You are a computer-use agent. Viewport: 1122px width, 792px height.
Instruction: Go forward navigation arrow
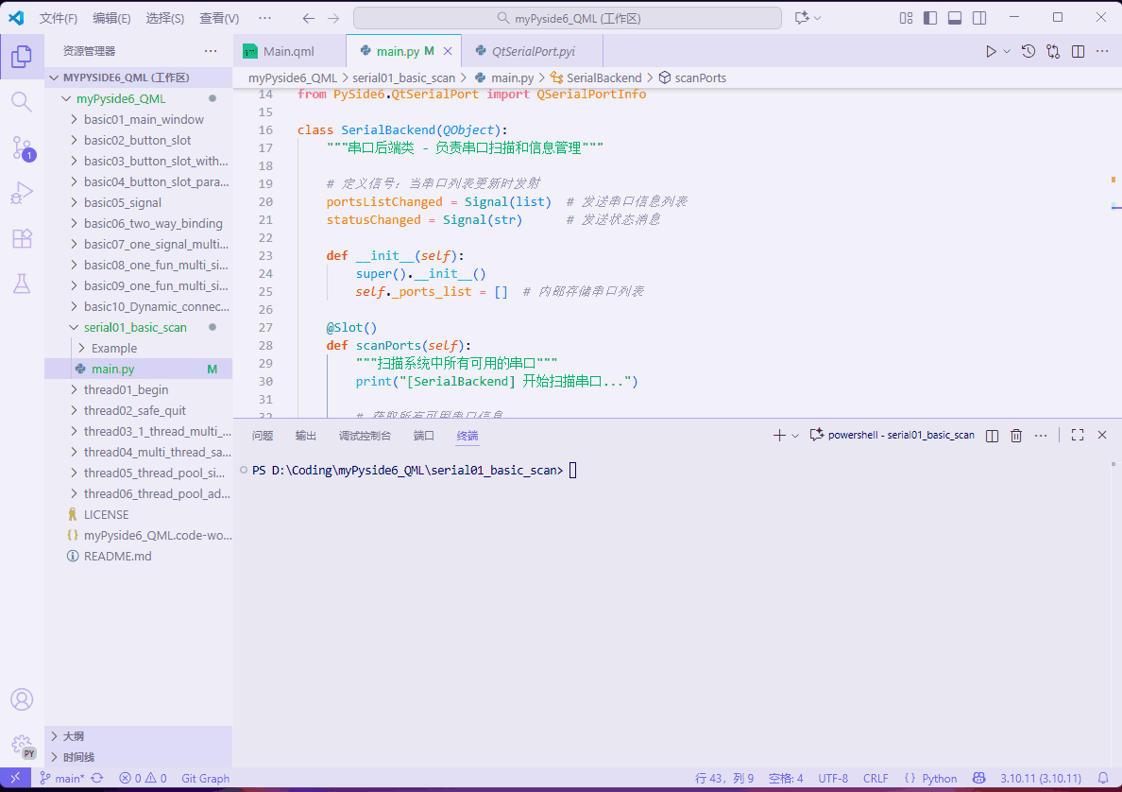pyautogui.click(x=333, y=19)
